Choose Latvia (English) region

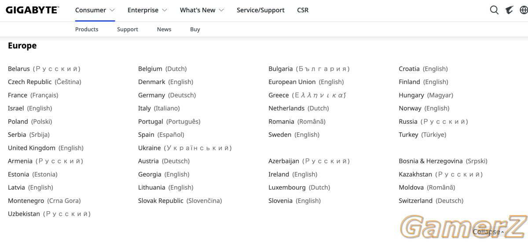click(30, 188)
